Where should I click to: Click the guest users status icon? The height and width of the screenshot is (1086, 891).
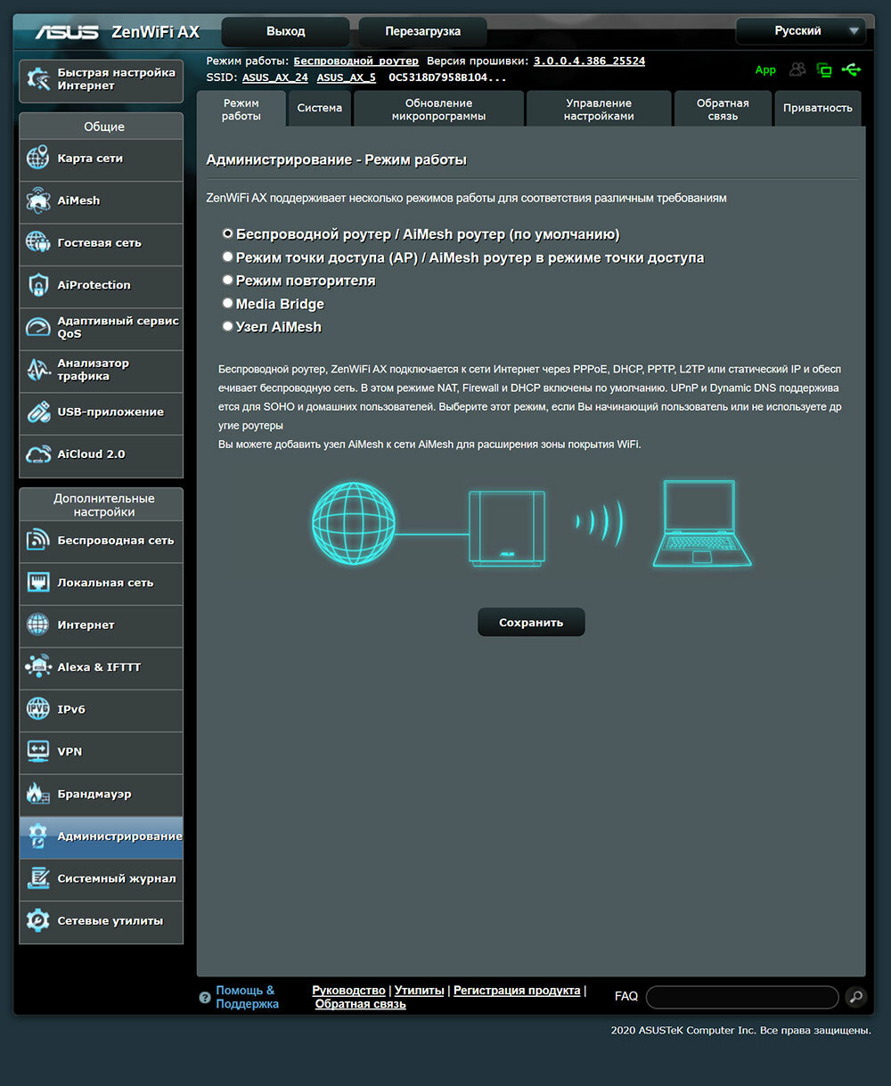797,69
